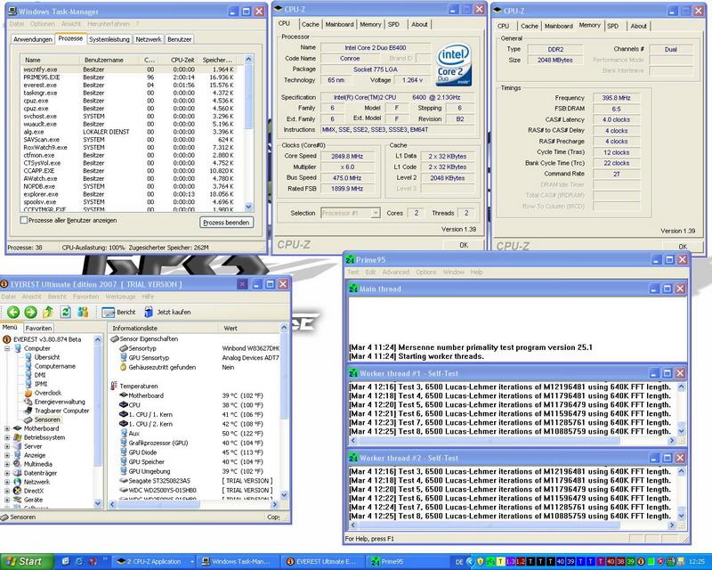Click the Windows Start button

[27, 561]
